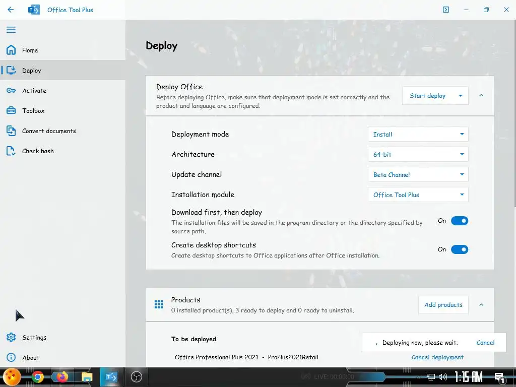The image size is (516, 387).
Task: Click the Toolbox briefcase icon
Action: point(11,110)
